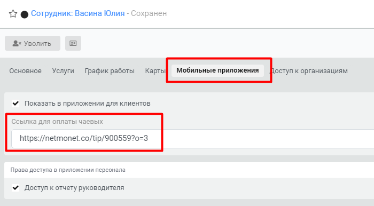374x206 pixels.
Task: Click the Права доступа в приложении персонала heading
Action: (x=68, y=170)
